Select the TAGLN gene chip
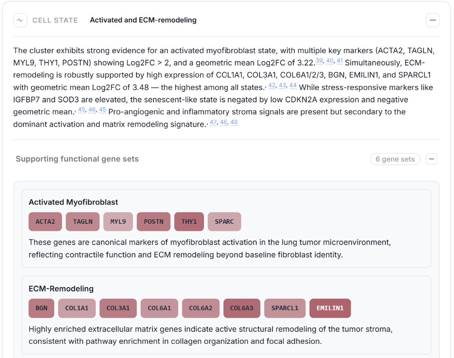The height and width of the screenshot is (358, 454). (83, 222)
